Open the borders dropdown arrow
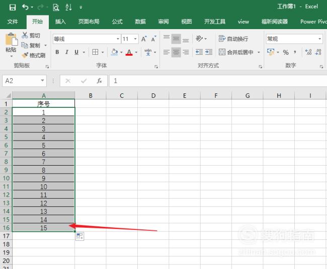Viewport: 327px width, 269px height. click(x=103, y=52)
